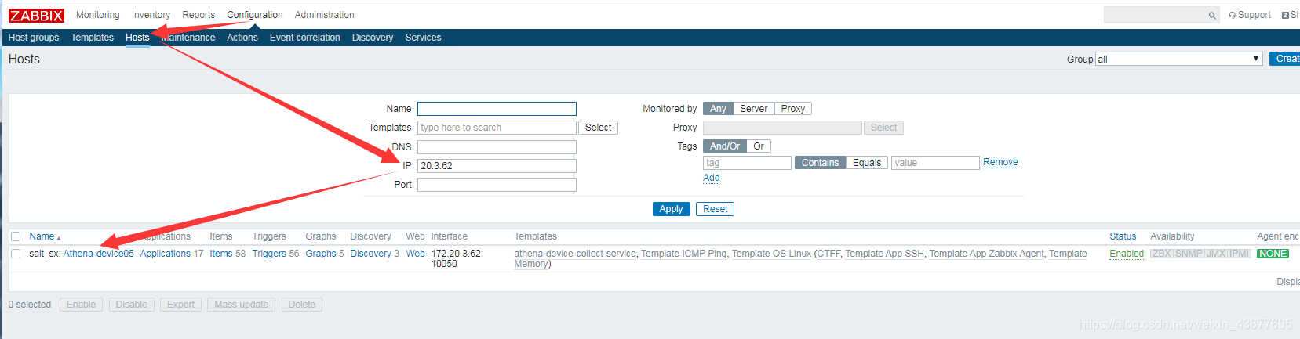
Task: Open Template ICMP Ping link
Action: (x=684, y=254)
